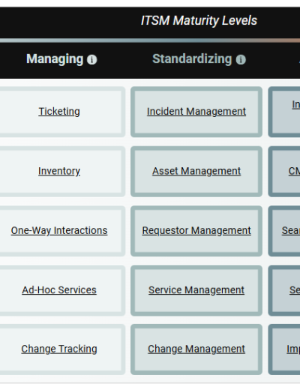
Task: Click the Managing column heading
Action: click(55, 59)
